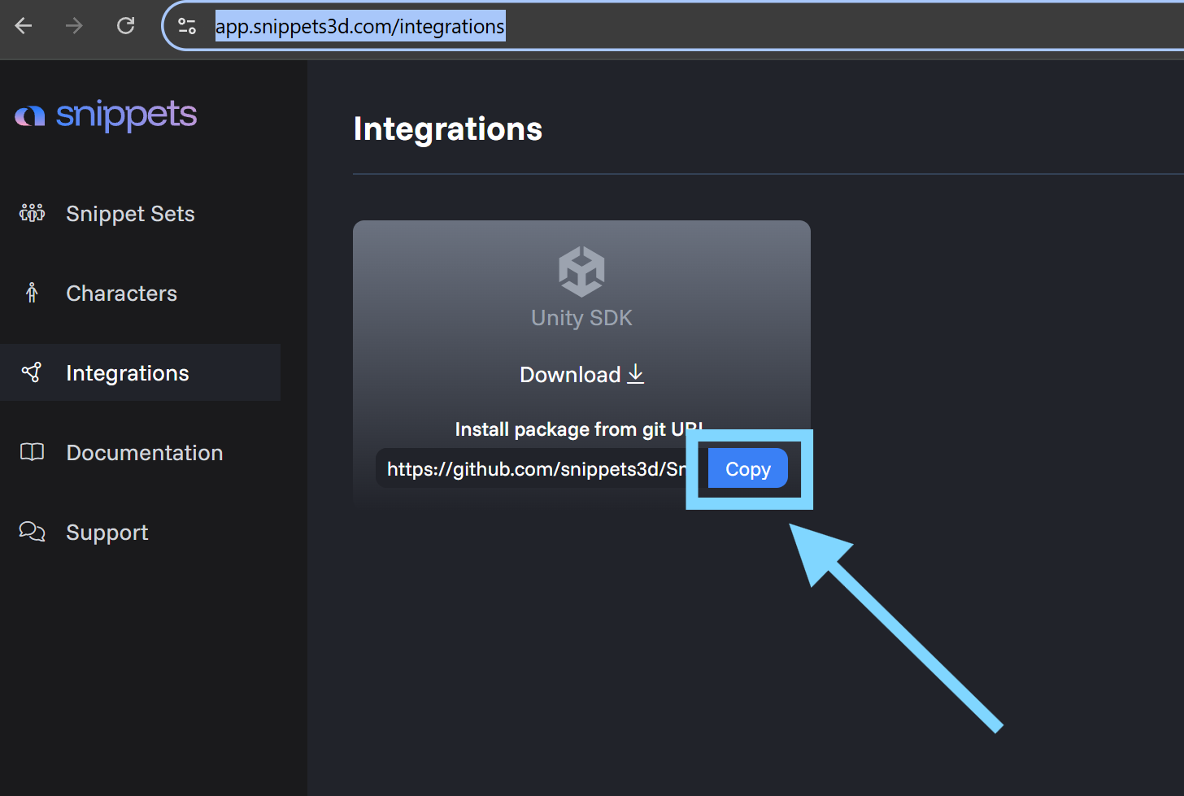Click the browser forward arrow
Image resolution: width=1184 pixels, height=796 pixels.
[x=74, y=26]
